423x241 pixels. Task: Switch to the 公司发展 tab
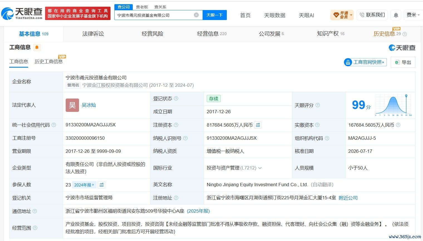[x=271, y=34]
